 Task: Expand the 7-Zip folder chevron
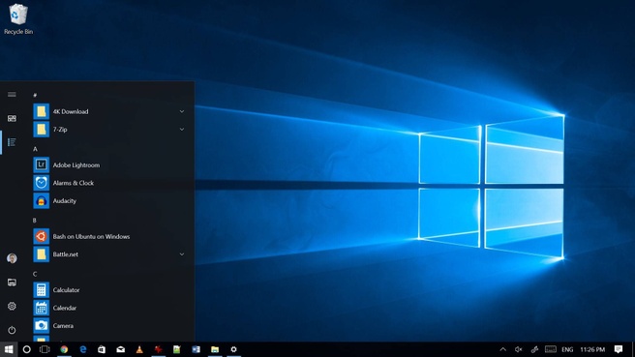(x=182, y=129)
